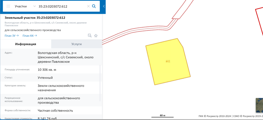Click the cadastral number search field
This screenshot has height=120, width=263.
tap(62, 6)
